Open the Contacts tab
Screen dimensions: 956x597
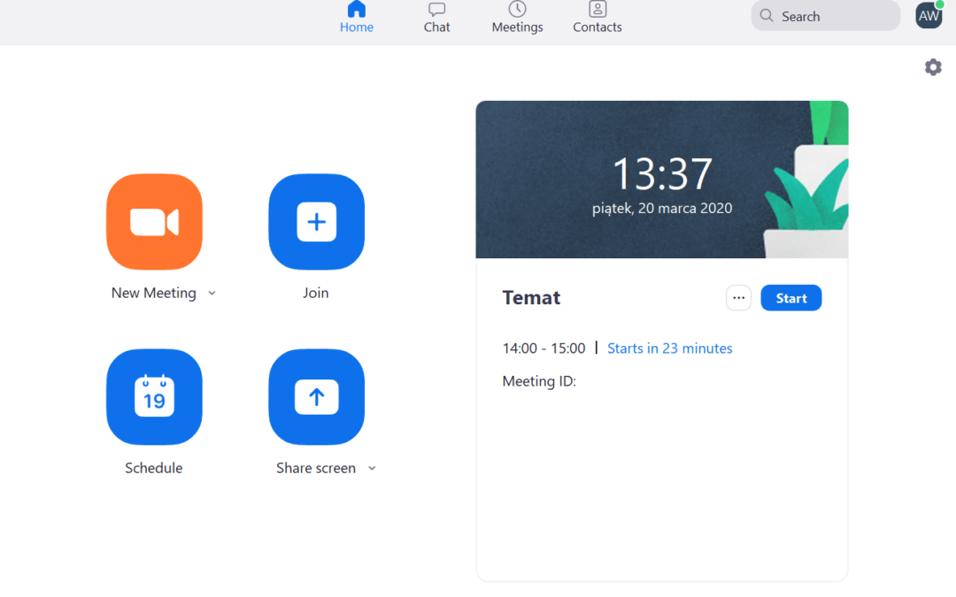[x=597, y=17]
